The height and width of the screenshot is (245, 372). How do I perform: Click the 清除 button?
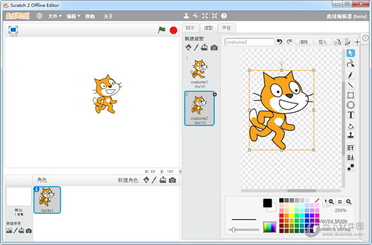point(303,42)
